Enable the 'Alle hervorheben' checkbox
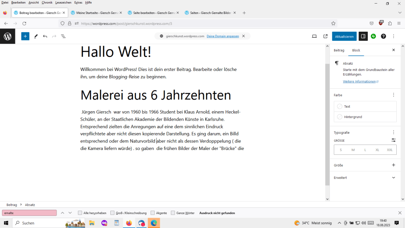The height and width of the screenshot is (228, 405). [80, 213]
